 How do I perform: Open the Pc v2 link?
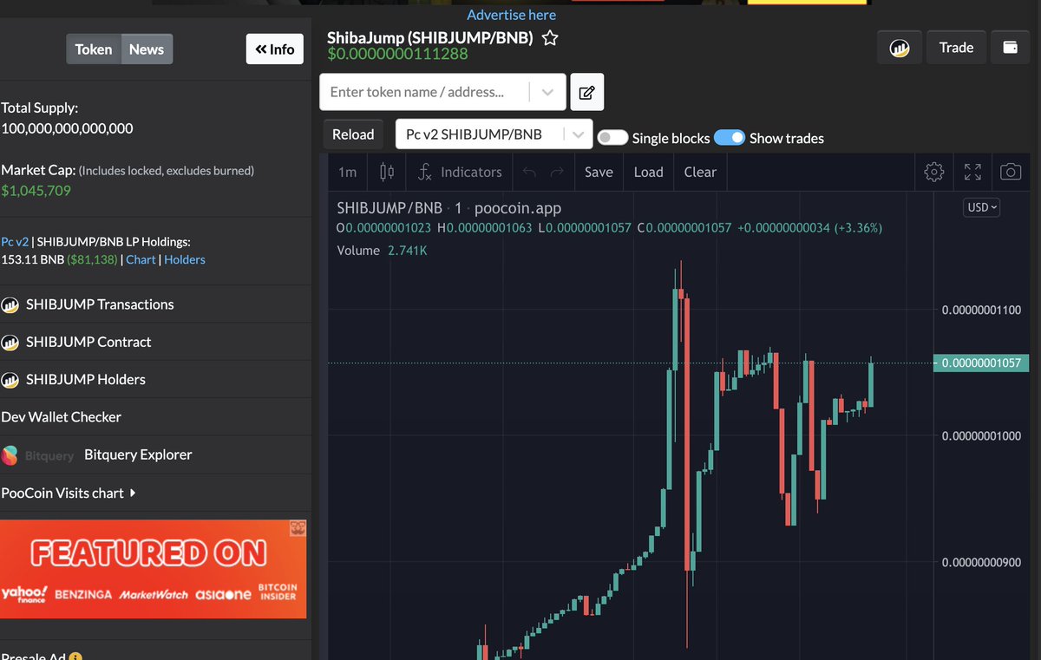(x=15, y=242)
